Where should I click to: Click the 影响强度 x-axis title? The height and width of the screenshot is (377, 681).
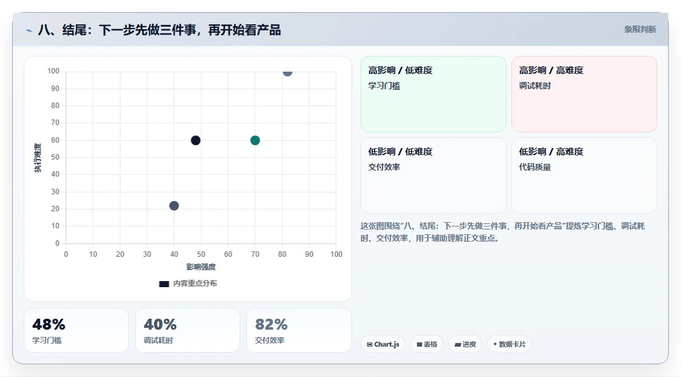point(201,267)
